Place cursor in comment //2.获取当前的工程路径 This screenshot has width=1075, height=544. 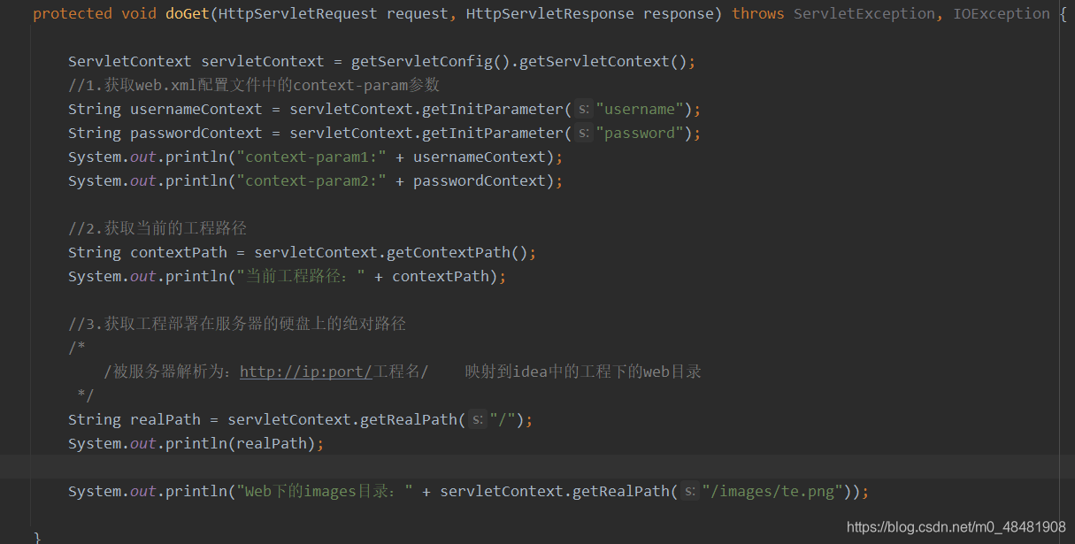157,228
